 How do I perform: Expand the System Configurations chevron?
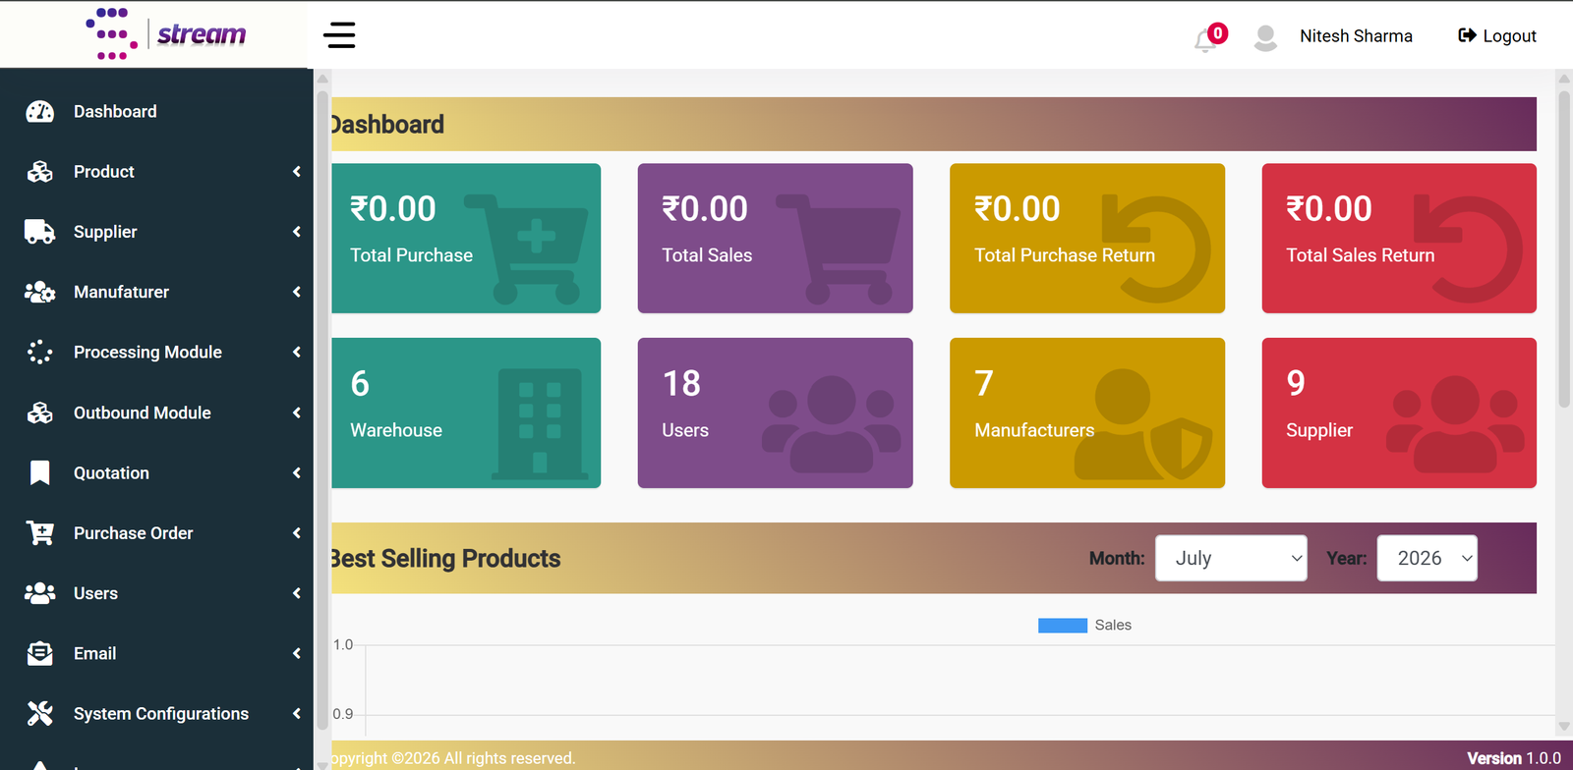[296, 713]
